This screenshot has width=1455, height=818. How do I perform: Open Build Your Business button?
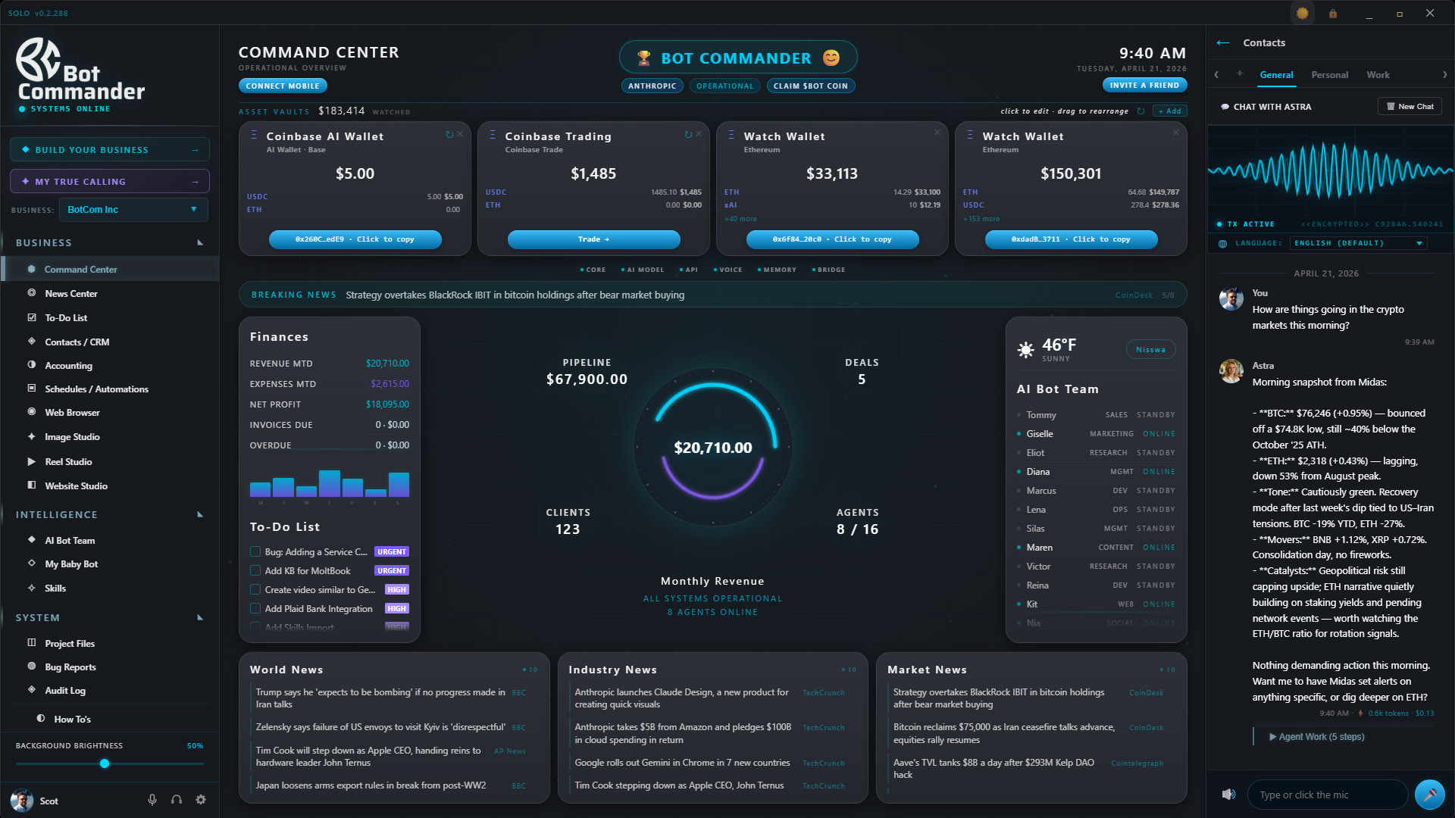click(x=110, y=150)
